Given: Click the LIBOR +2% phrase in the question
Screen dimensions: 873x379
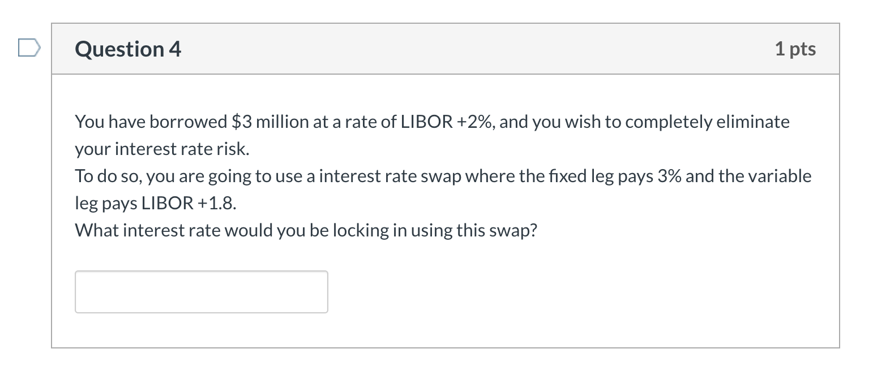Looking at the screenshot, I should pyautogui.click(x=443, y=121).
